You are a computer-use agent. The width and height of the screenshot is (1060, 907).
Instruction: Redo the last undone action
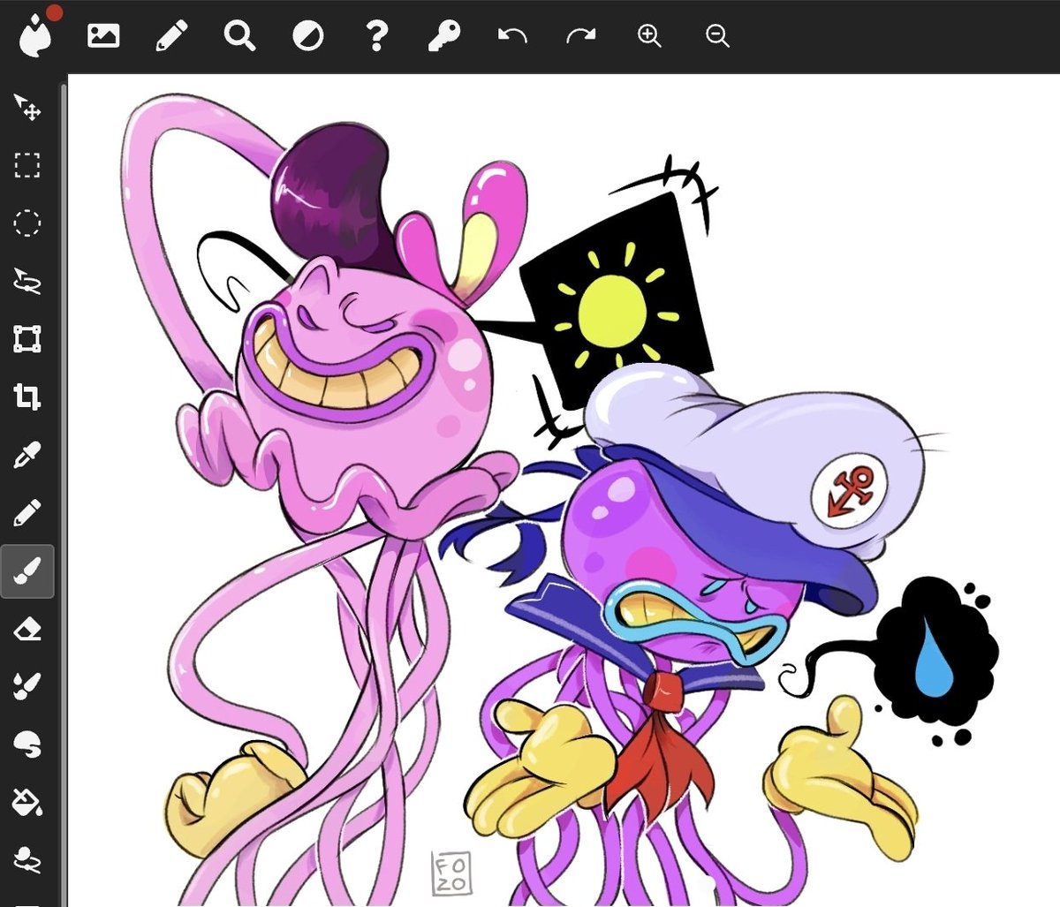point(580,35)
